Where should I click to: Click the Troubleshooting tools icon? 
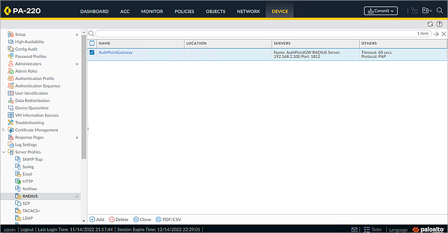point(11,123)
